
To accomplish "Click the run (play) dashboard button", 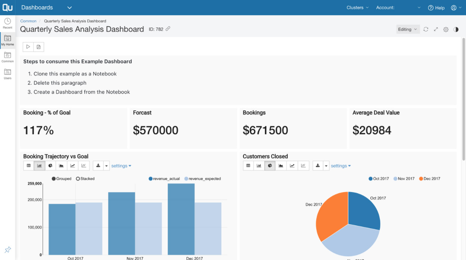I will pos(28,47).
